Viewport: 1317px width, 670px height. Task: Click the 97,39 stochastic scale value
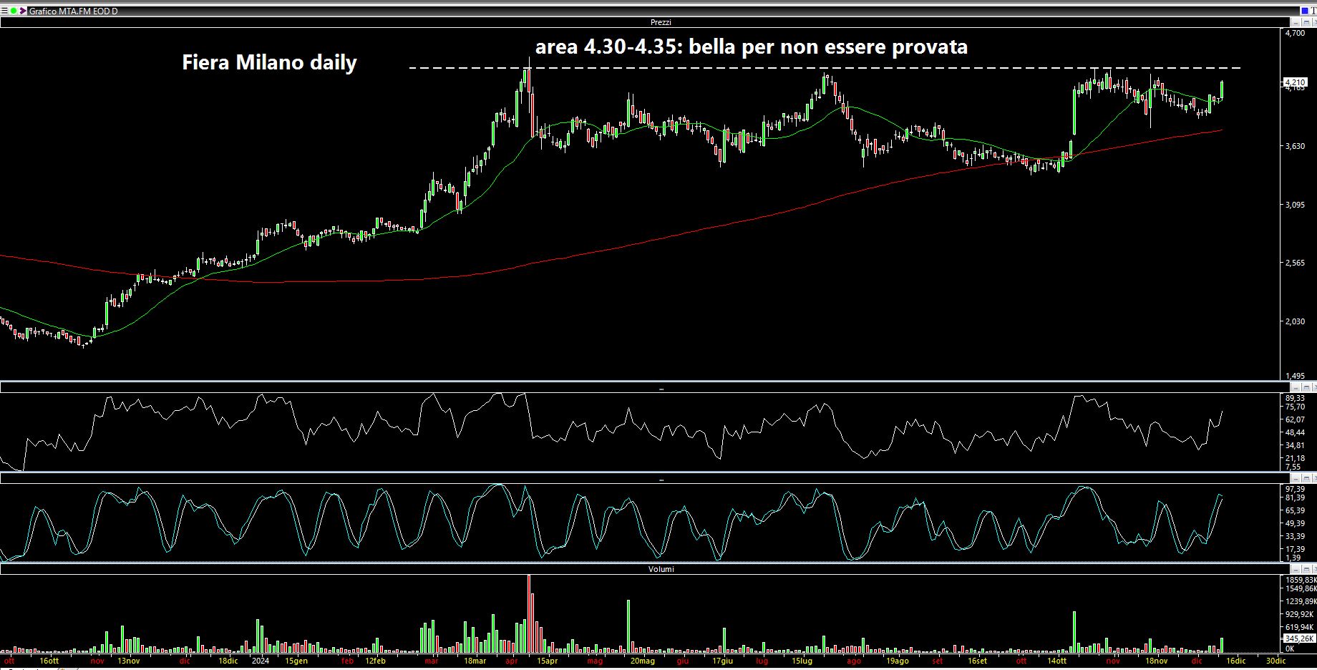point(1295,489)
